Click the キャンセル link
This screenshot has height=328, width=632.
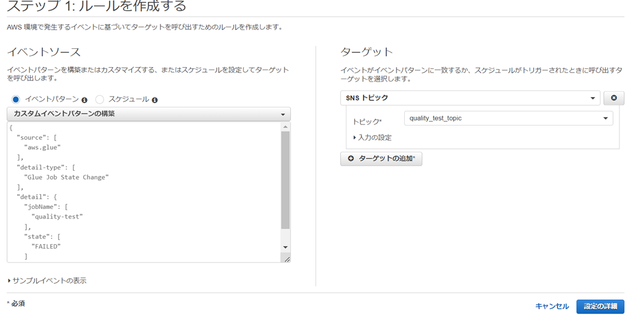pyautogui.click(x=552, y=306)
